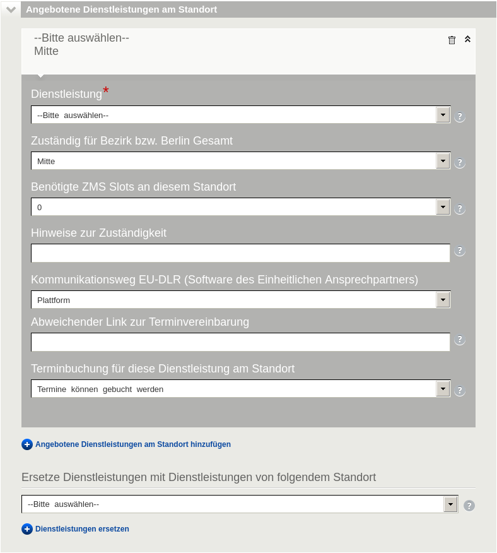Collapse Angebotene Dienstleistungen am Standort section
497x553 pixels.
pyautogui.click(x=11, y=9)
